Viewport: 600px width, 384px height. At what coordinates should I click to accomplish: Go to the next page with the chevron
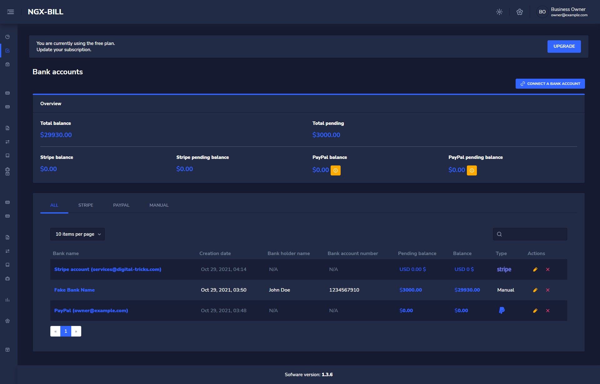[x=76, y=331]
